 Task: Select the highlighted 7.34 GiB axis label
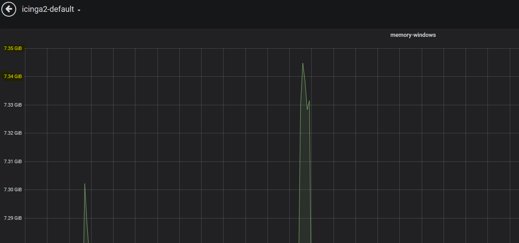tap(13, 76)
